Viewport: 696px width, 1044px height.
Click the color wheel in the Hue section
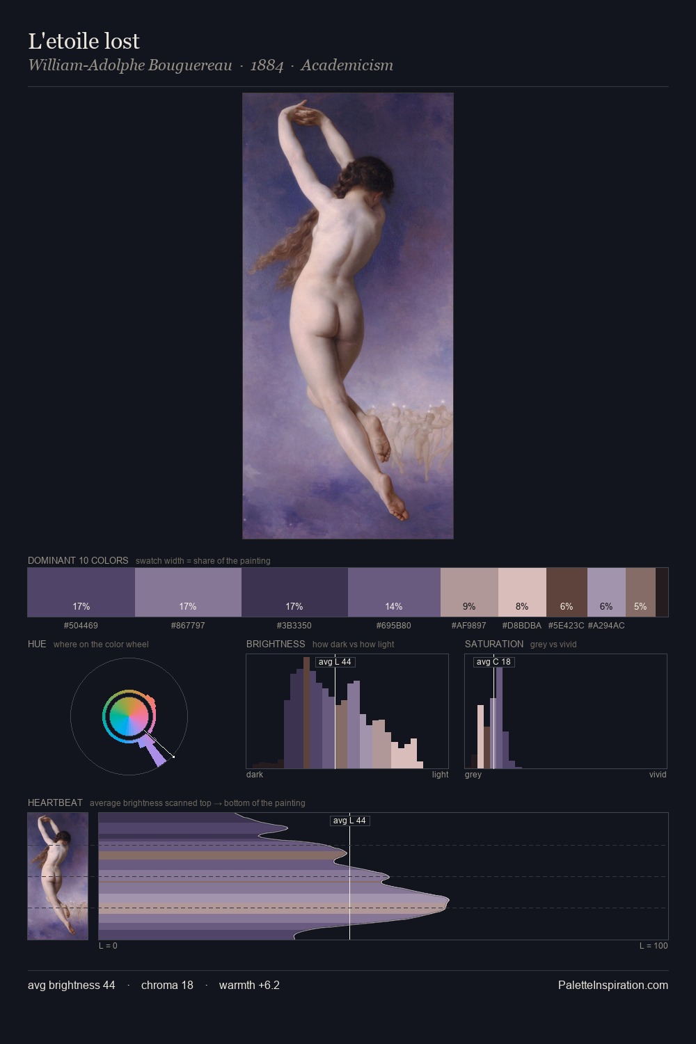click(x=129, y=716)
